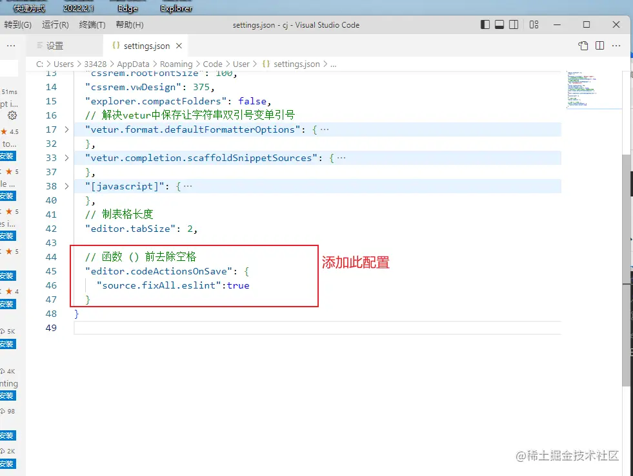Image resolution: width=633 pixels, height=476 pixels.
Task: Click the value 375 on line 14
Action: coord(201,87)
